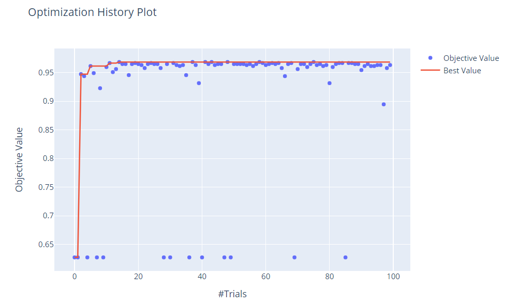
Task: Click the x-axis tick label 100
Action: click(x=393, y=278)
